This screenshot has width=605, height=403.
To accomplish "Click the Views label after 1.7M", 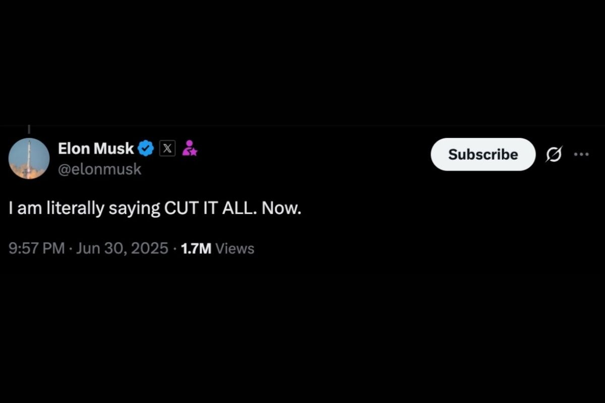I will coord(234,248).
